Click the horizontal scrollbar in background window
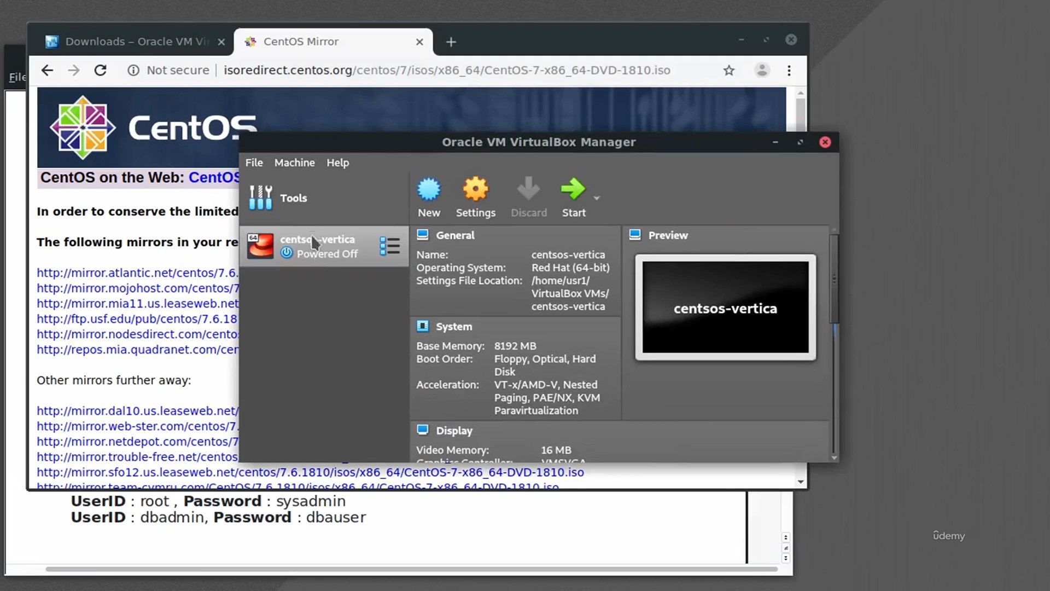This screenshot has width=1050, height=591. point(411,569)
